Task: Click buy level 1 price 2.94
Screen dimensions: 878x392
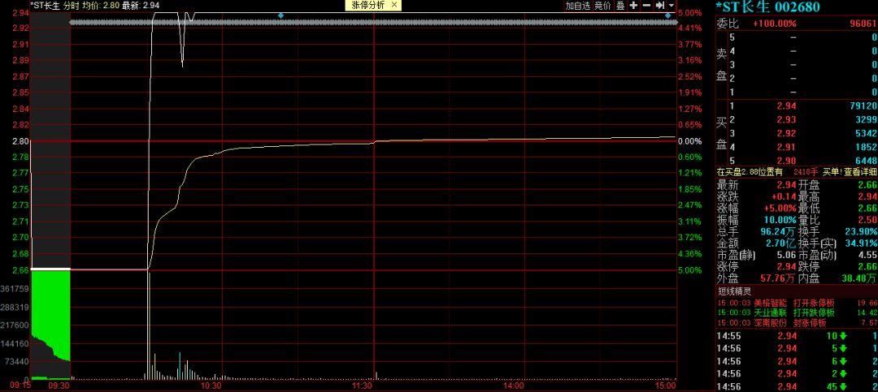Action: [x=785, y=106]
